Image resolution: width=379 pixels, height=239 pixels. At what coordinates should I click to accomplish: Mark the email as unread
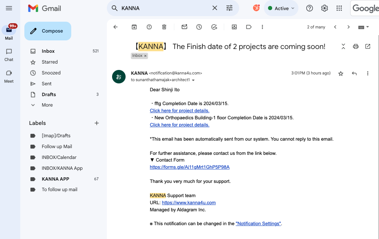(x=184, y=27)
